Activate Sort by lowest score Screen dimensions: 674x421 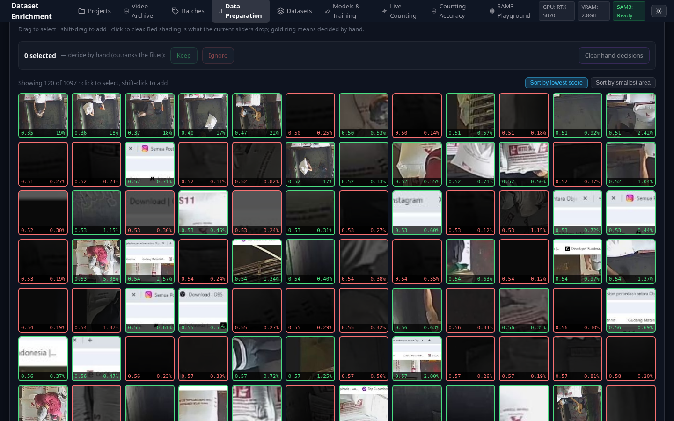tap(556, 83)
